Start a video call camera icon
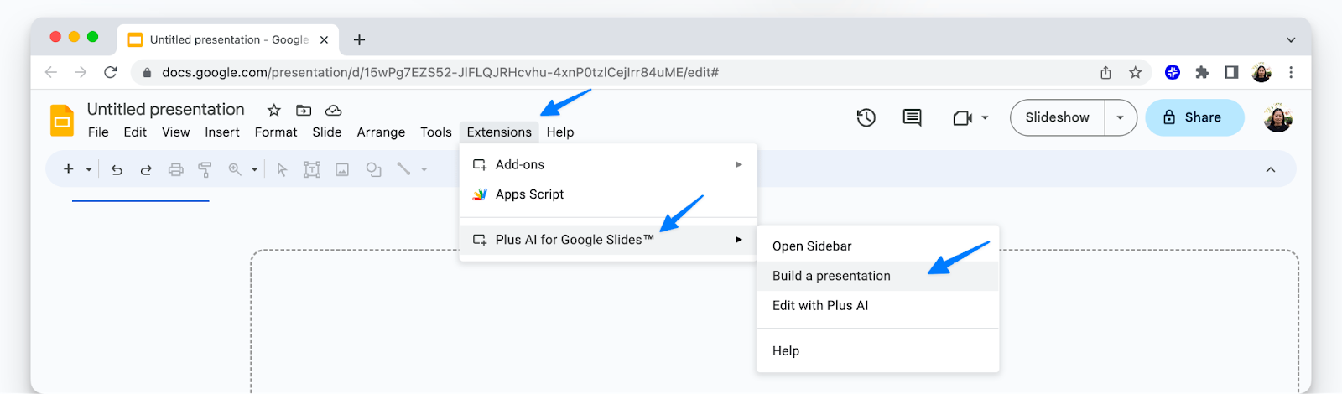Screen dimensions: 1342x394 click(x=962, y=118)
